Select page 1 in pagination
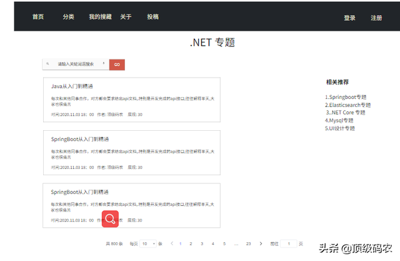 [181, 243]
